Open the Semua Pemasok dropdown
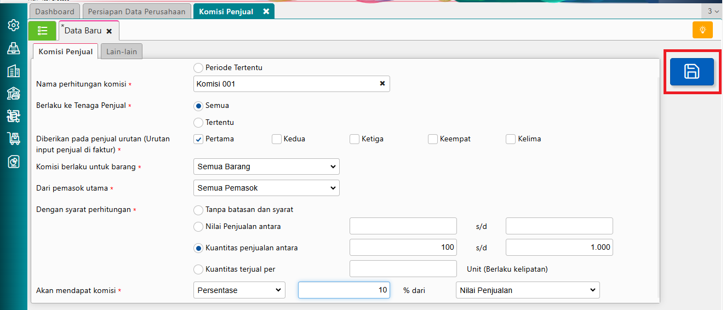The image size is (726, 310). [266, 188]
